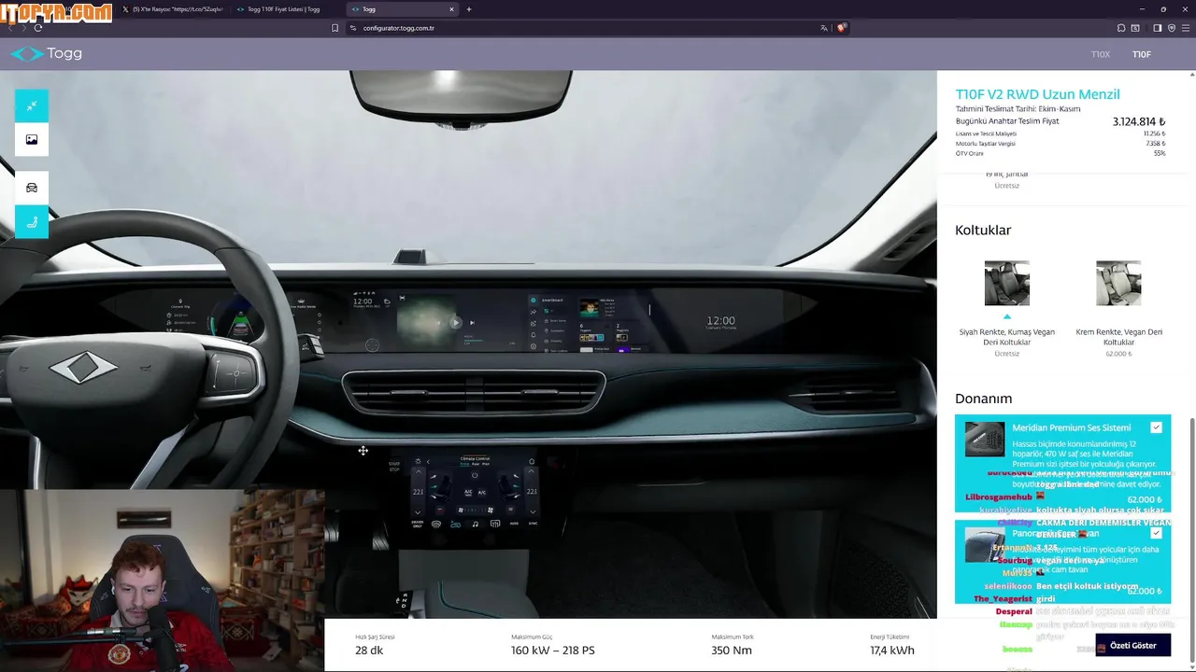This screenshot has height=672, width=1196.
Task: Switch to the X'te Rasyoc tab
Action: (x=174, y=9)
